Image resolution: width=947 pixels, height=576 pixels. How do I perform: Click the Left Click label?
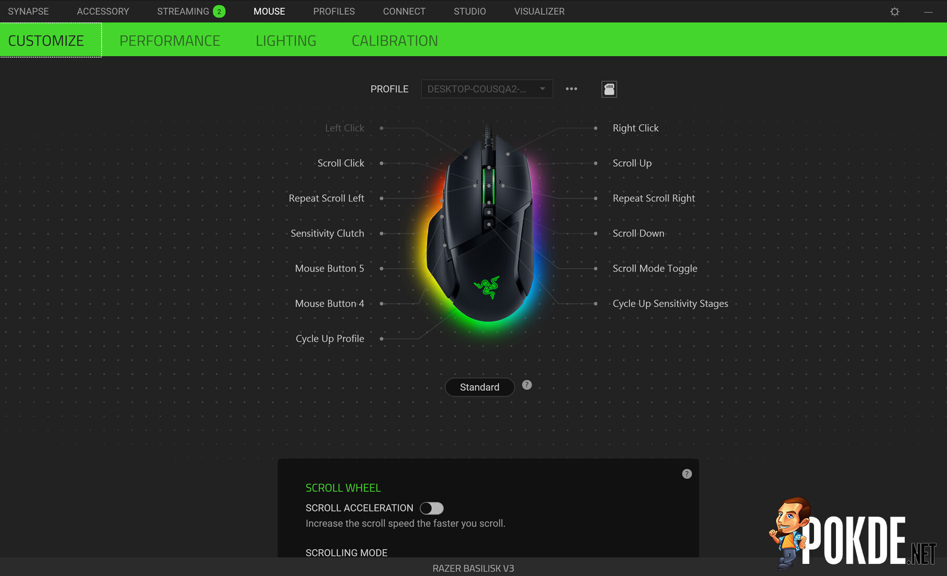coord(345,128)
